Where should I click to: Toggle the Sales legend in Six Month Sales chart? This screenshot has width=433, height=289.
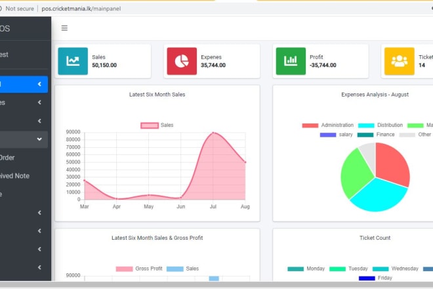(157, 125)
